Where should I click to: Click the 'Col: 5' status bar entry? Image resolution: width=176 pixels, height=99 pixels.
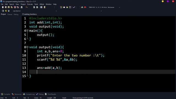tap(15, 98)
